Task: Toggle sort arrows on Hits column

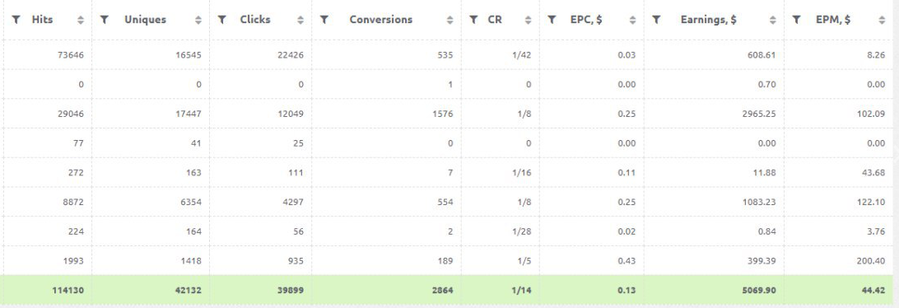Action: (81, 20)
